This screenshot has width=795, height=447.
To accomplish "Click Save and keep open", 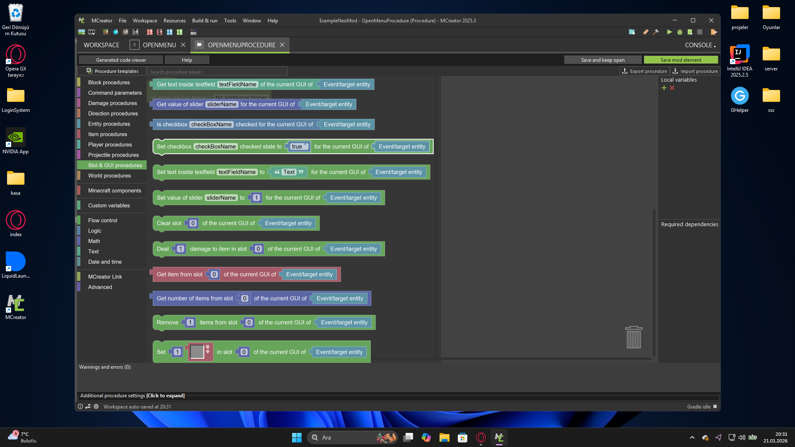I will pos(603,60).
